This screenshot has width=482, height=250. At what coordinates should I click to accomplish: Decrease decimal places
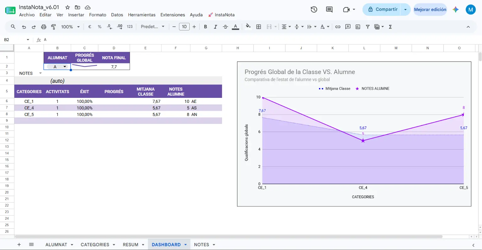click(x=109, y=27)
